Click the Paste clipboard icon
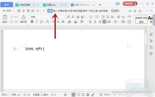This screenshot has width=155, height=97. (5, 17)
